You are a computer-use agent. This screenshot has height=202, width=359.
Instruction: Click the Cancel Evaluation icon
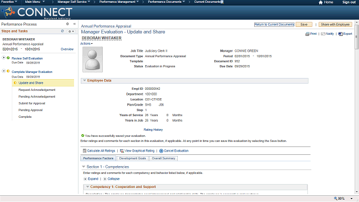pyautogui.click(x=161, y=151)
